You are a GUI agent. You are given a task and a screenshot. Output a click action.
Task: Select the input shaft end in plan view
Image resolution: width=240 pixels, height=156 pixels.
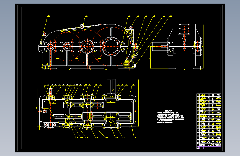(x=50, y=91)
